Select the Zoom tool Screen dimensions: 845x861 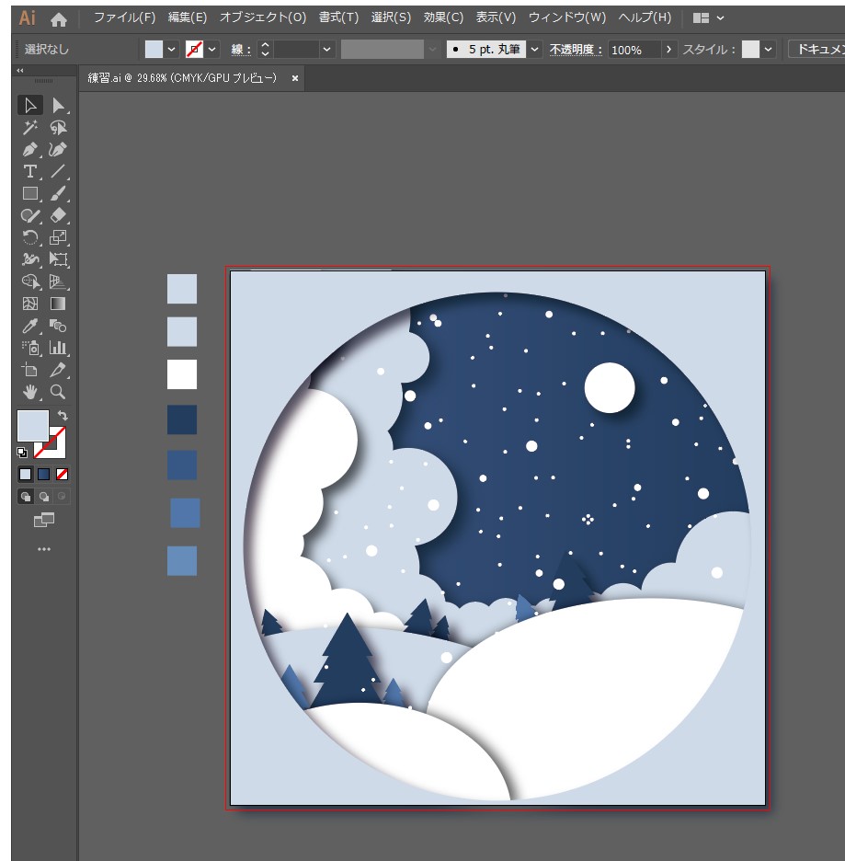58,392
